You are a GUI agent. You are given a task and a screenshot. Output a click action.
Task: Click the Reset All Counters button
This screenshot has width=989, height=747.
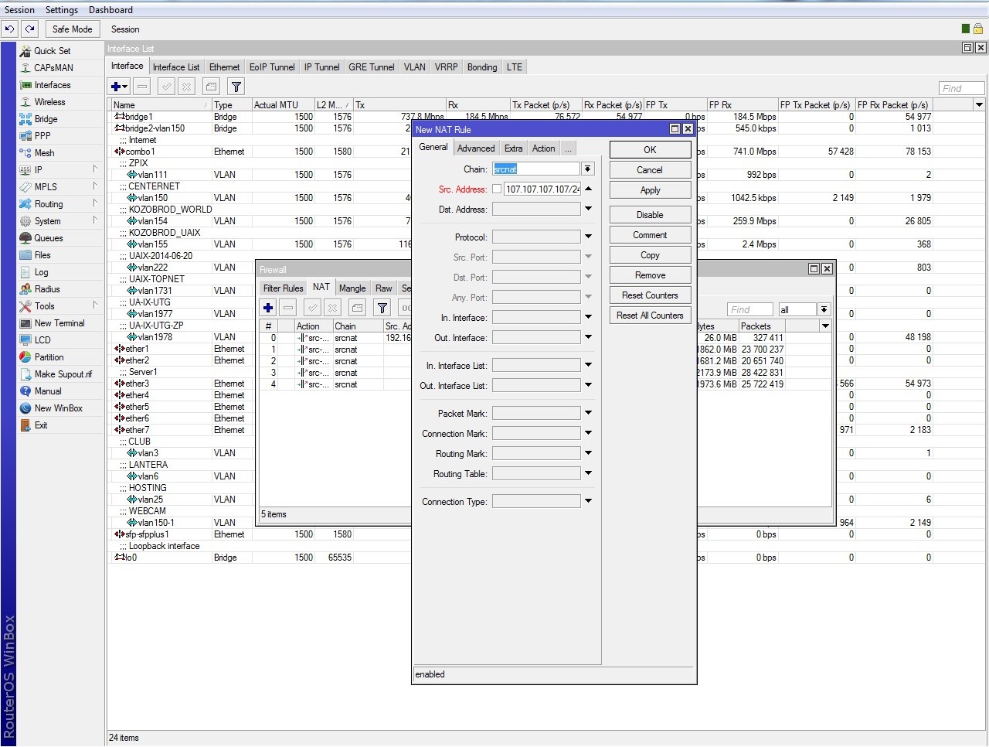pos(650,316)
